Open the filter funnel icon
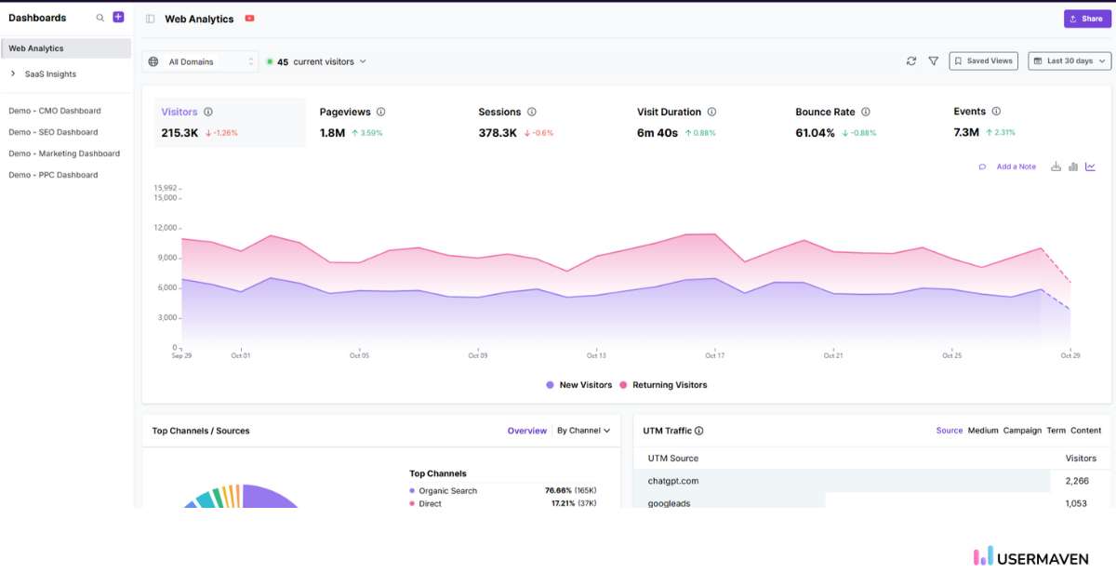Viewport: 1116px width, 586px height. 933,60
